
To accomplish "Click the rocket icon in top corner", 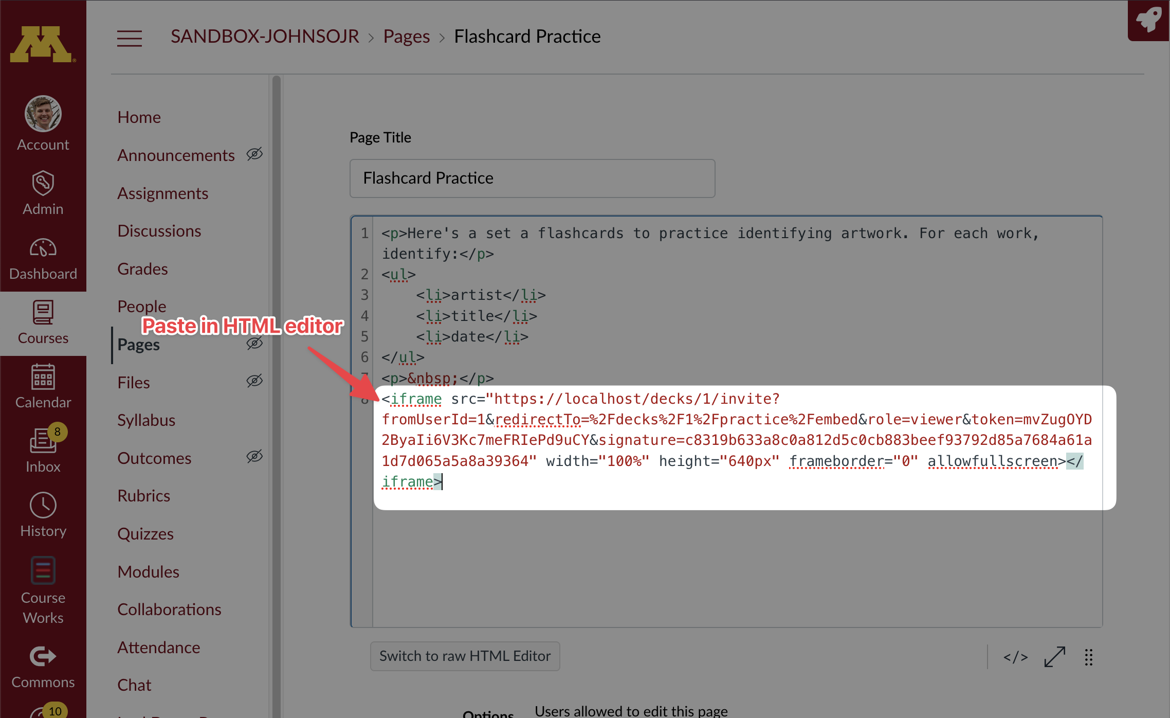I will point(1148,21).
